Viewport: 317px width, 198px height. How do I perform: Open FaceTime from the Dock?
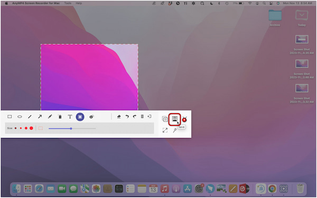pyautogui.click(x=62, y=189)
